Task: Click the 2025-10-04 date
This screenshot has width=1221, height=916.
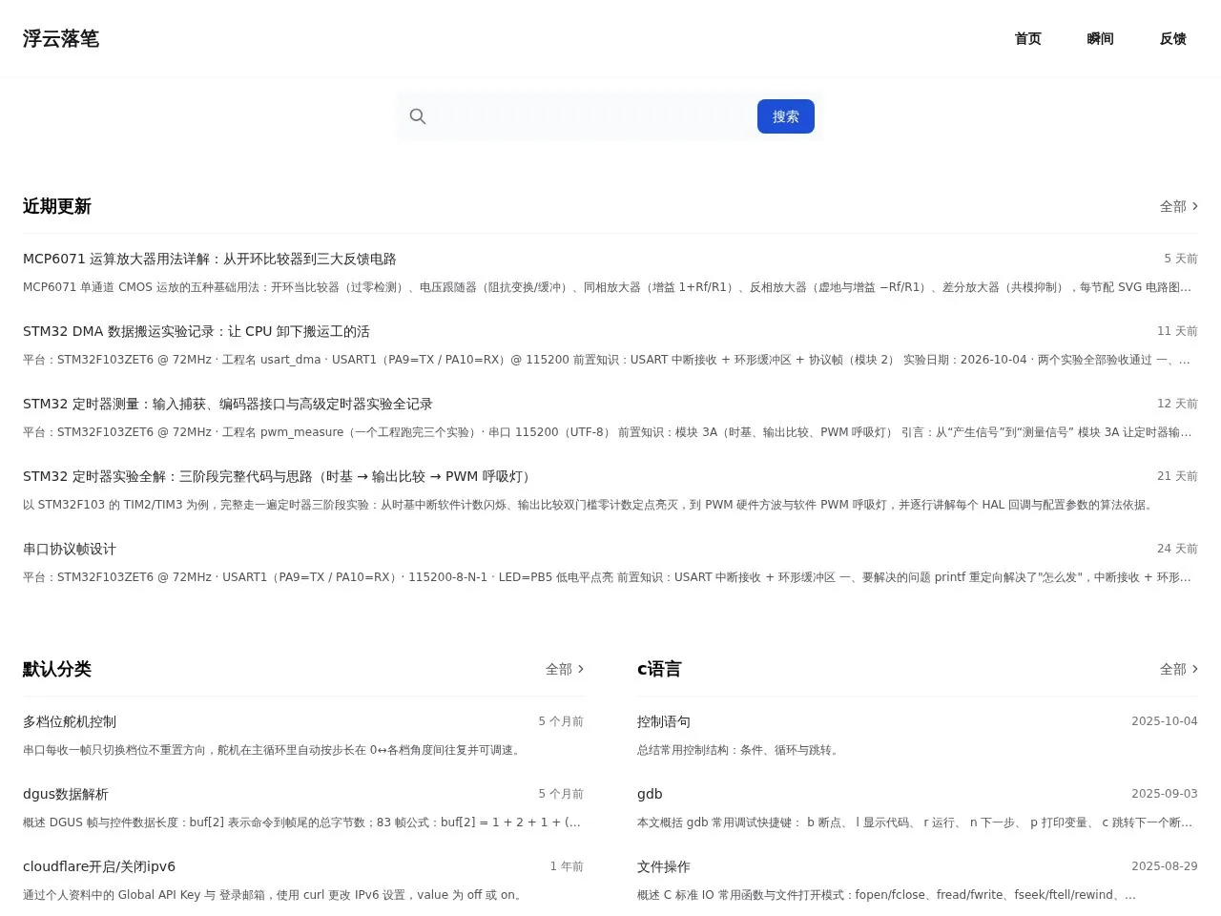Action: click(1165, 721)
